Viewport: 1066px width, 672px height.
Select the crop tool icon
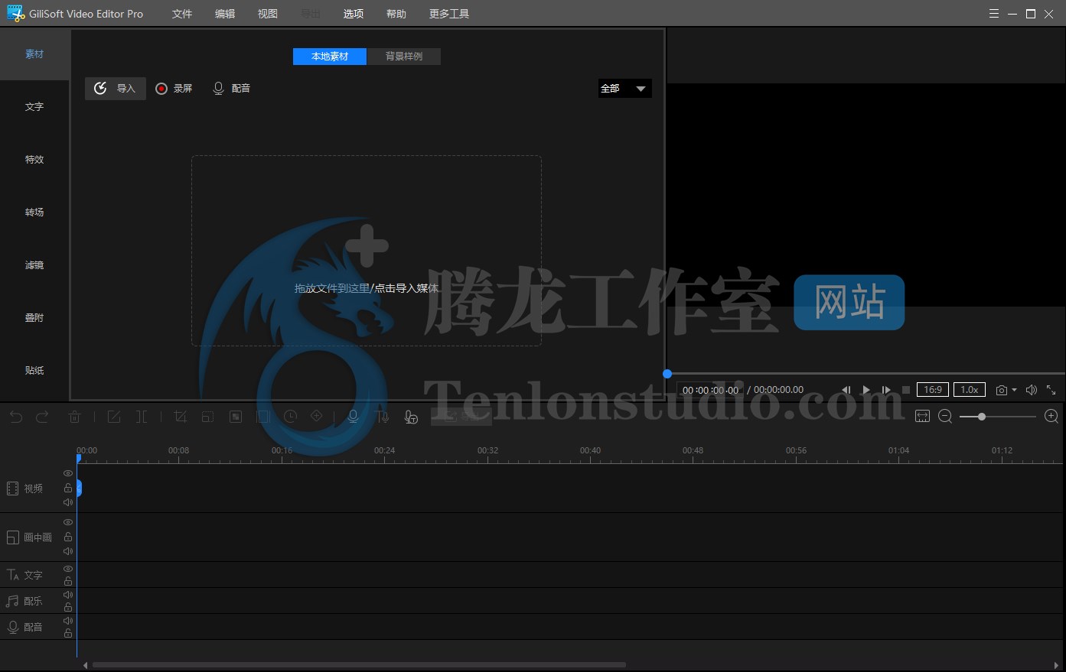[181, 417]
